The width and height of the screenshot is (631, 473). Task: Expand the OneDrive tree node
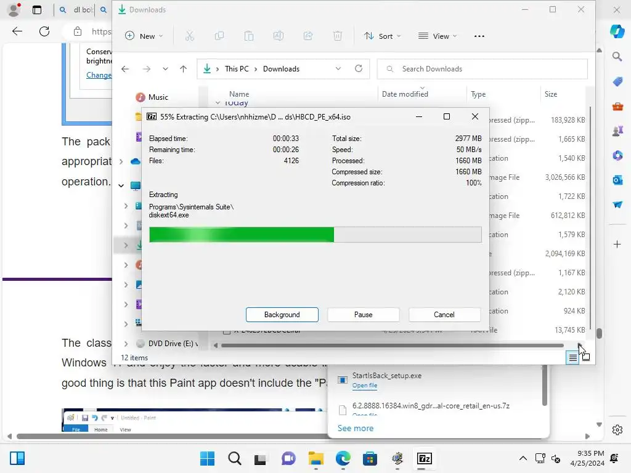[121, 162]
